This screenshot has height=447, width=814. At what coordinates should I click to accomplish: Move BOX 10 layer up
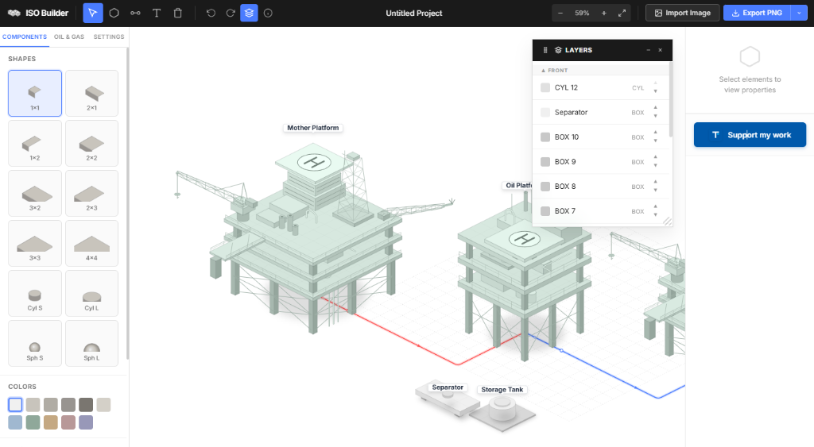656,133
